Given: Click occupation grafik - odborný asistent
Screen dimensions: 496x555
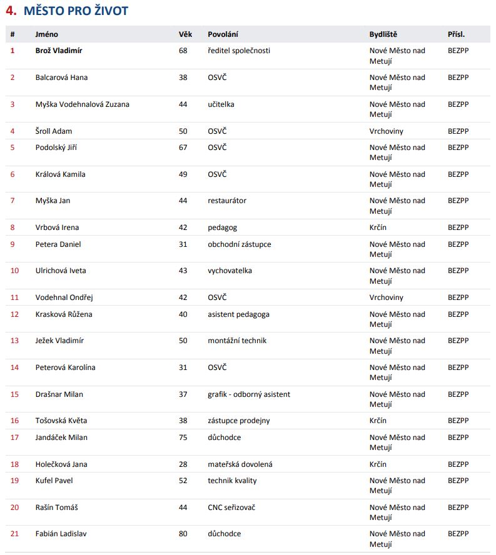Looking at the screenshot, I should [249, 394].
